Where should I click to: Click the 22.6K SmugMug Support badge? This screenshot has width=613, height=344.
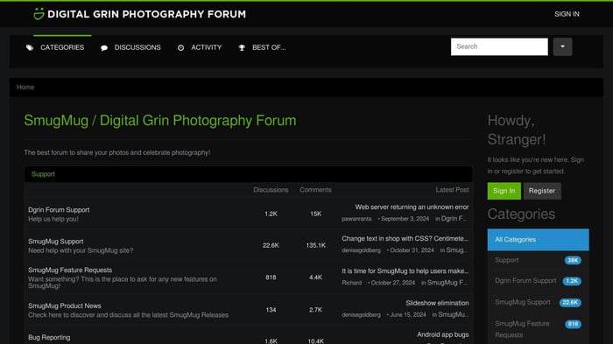(x=570, y=303)
